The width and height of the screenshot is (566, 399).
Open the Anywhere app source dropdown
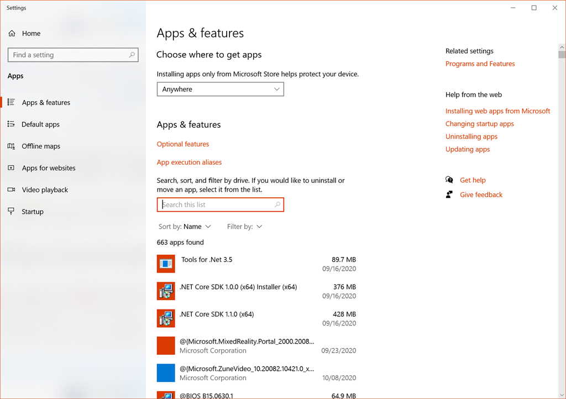220,89
